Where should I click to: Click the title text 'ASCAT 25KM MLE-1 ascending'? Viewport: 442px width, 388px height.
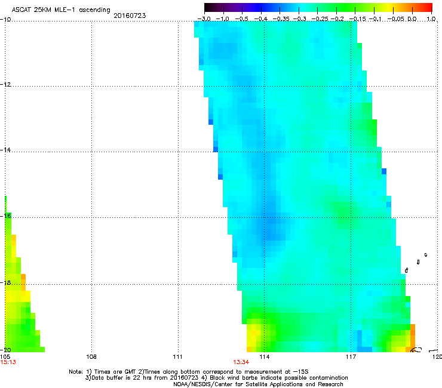tap(61, 10)
